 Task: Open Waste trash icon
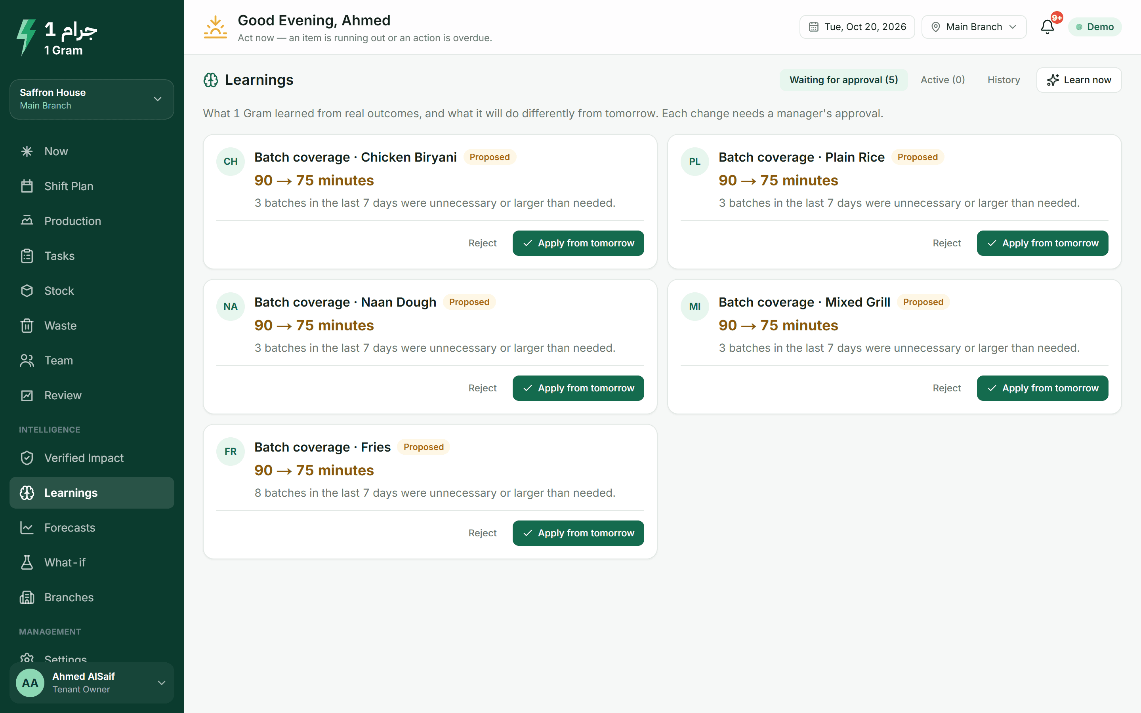27,326
